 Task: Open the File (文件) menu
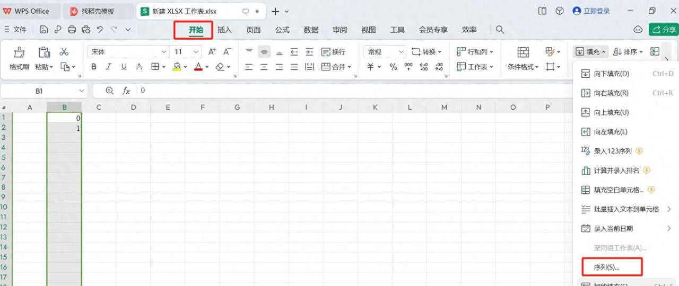click(15, 30)
